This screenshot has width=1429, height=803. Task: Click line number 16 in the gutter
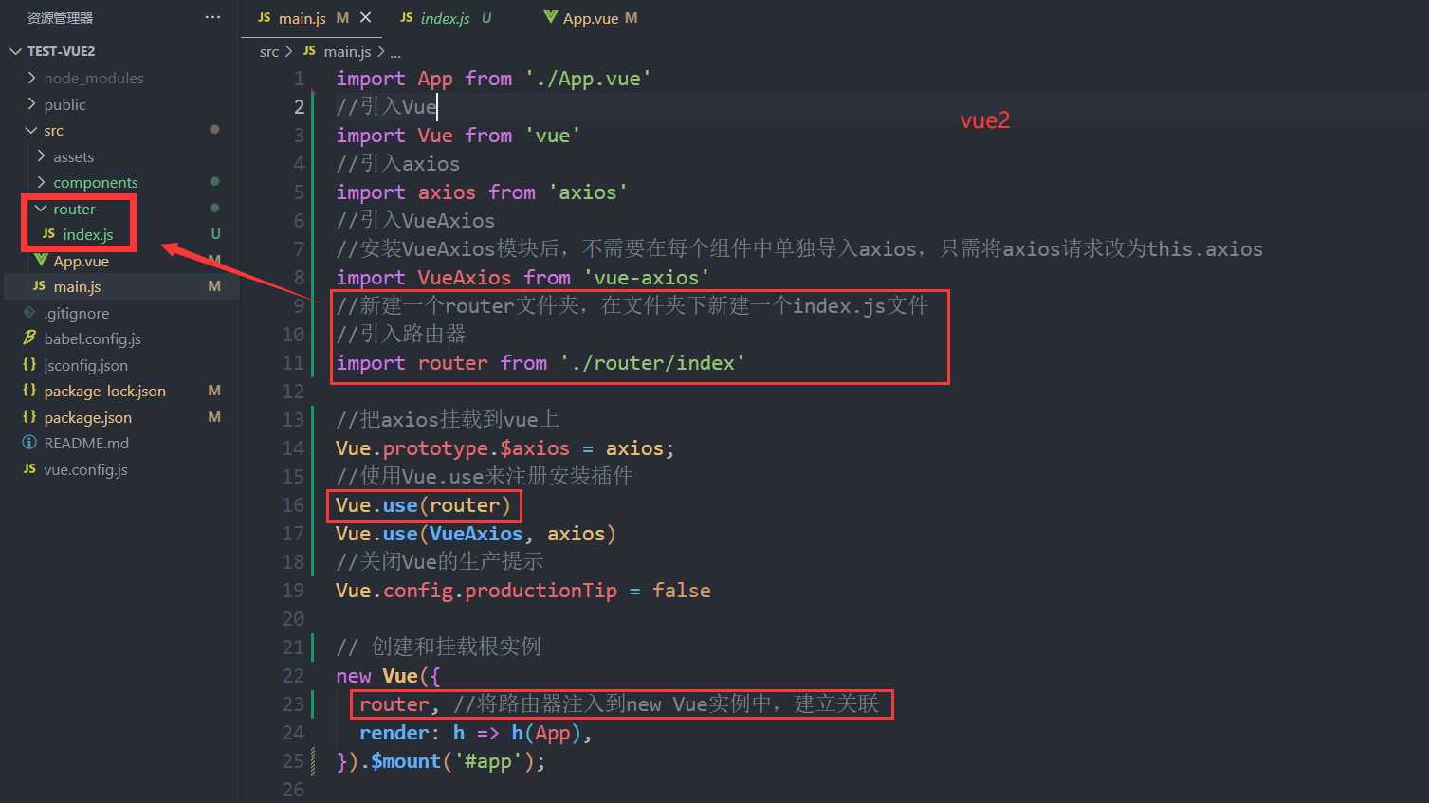coord(293,505)
